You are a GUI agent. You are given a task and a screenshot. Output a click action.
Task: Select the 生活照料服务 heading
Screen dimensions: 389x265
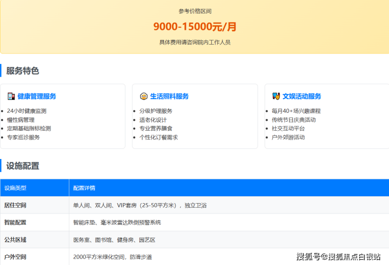[x=169, y=97]
